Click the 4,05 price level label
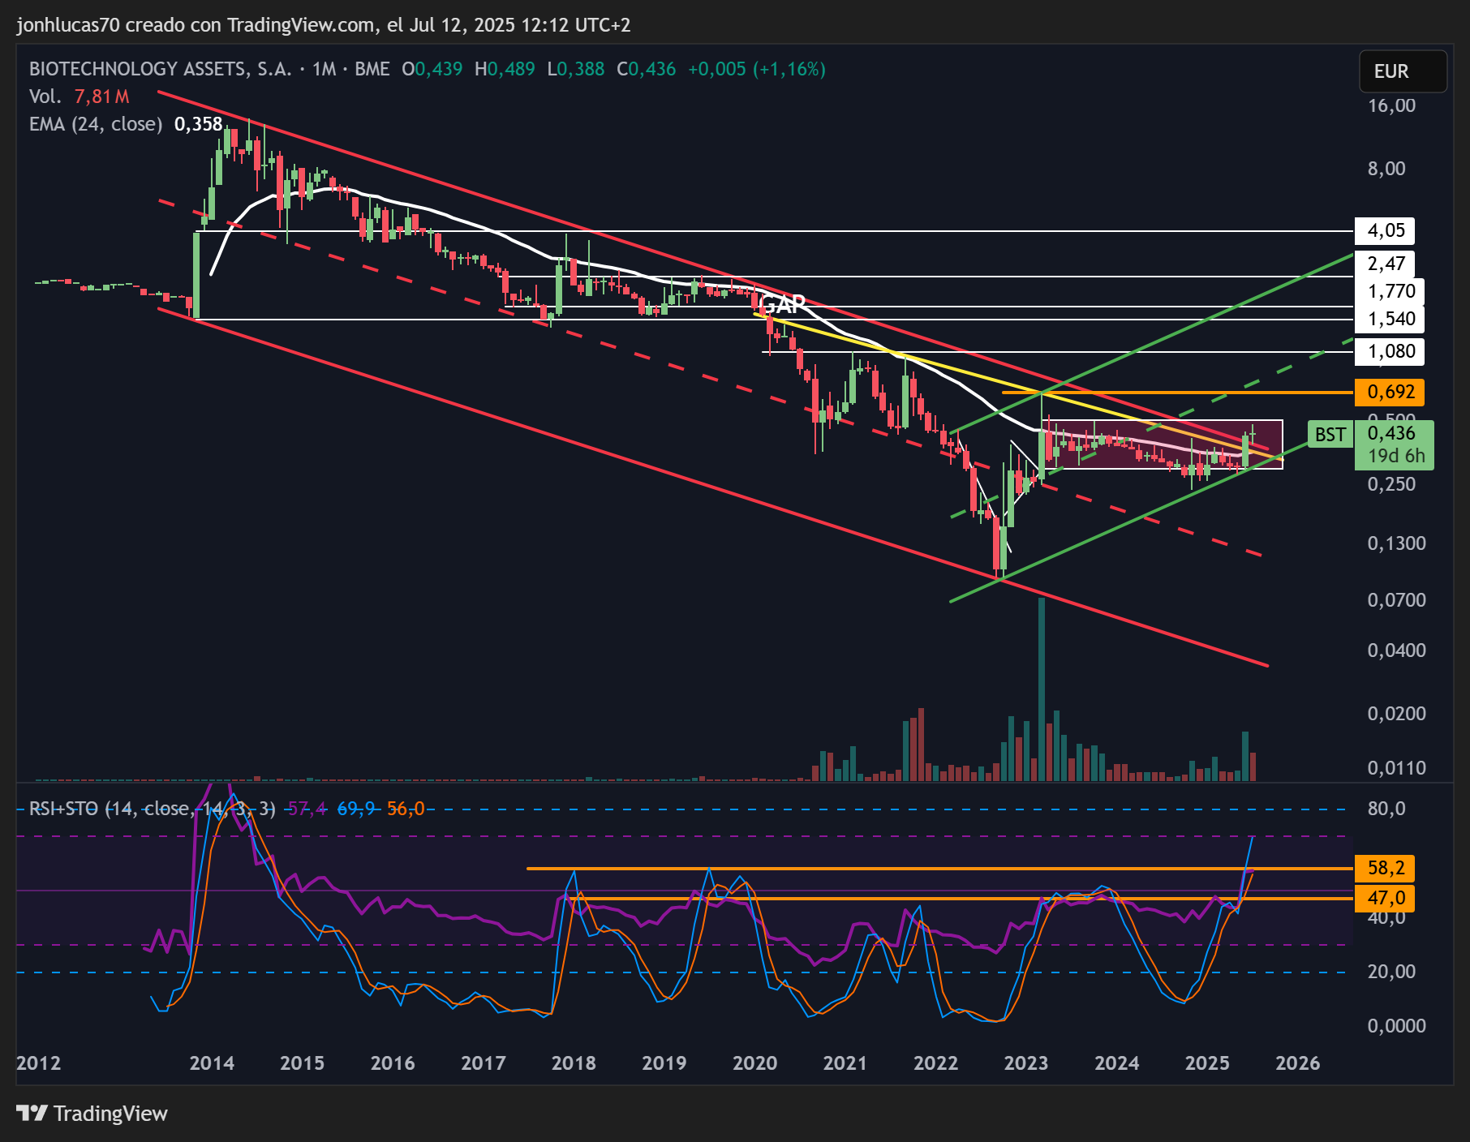Image resolution: width=1470 pixels, height=1142 pixels. (x=1386, y=230)
